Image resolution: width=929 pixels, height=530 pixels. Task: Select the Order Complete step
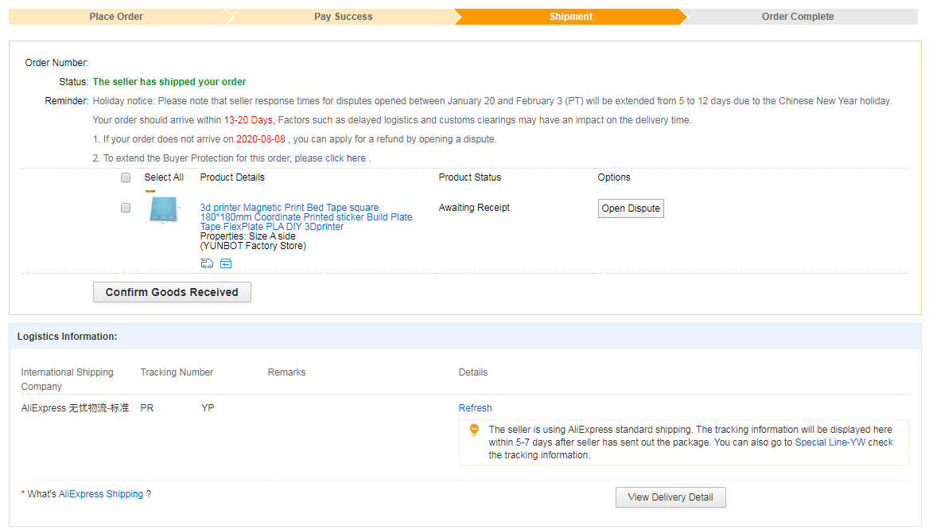(798, 17)
